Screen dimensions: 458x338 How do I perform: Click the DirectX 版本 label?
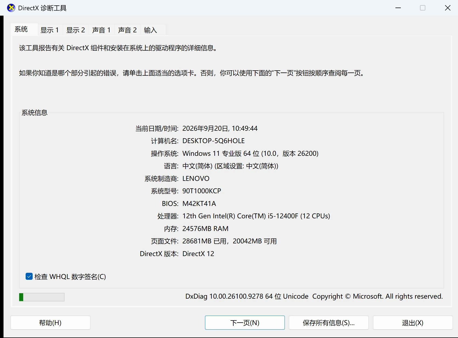159,254
